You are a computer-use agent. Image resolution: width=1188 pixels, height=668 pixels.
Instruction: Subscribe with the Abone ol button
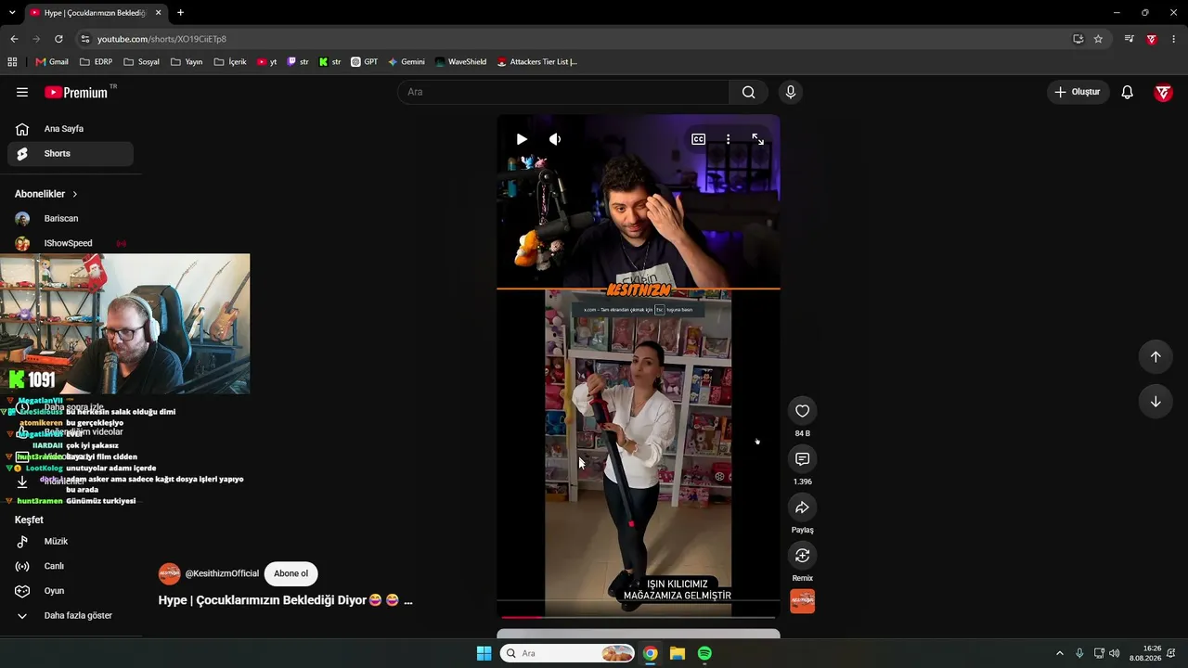pos(291,573)
